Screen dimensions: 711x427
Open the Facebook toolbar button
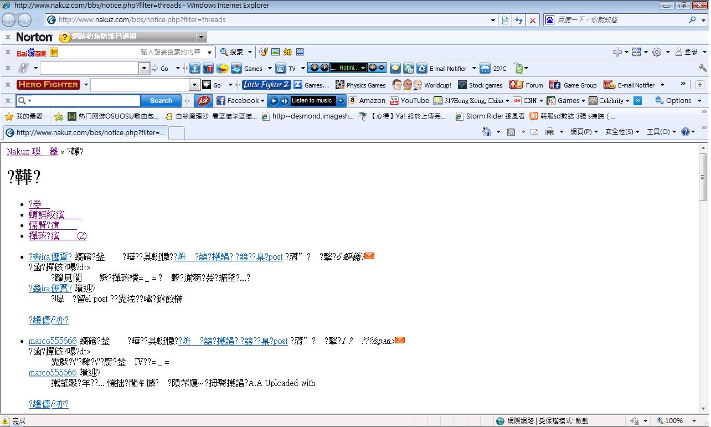(x=240, y=101)
